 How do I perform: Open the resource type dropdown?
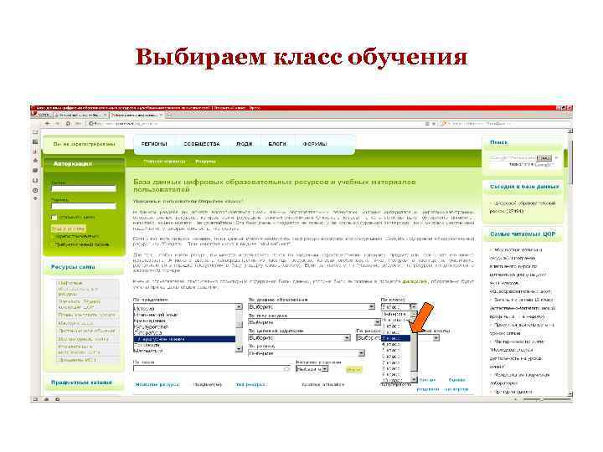click(x=315, y=322)
